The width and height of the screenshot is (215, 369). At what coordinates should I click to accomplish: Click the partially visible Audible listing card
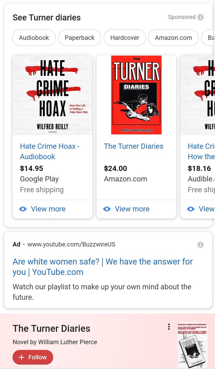coord(198,137)
